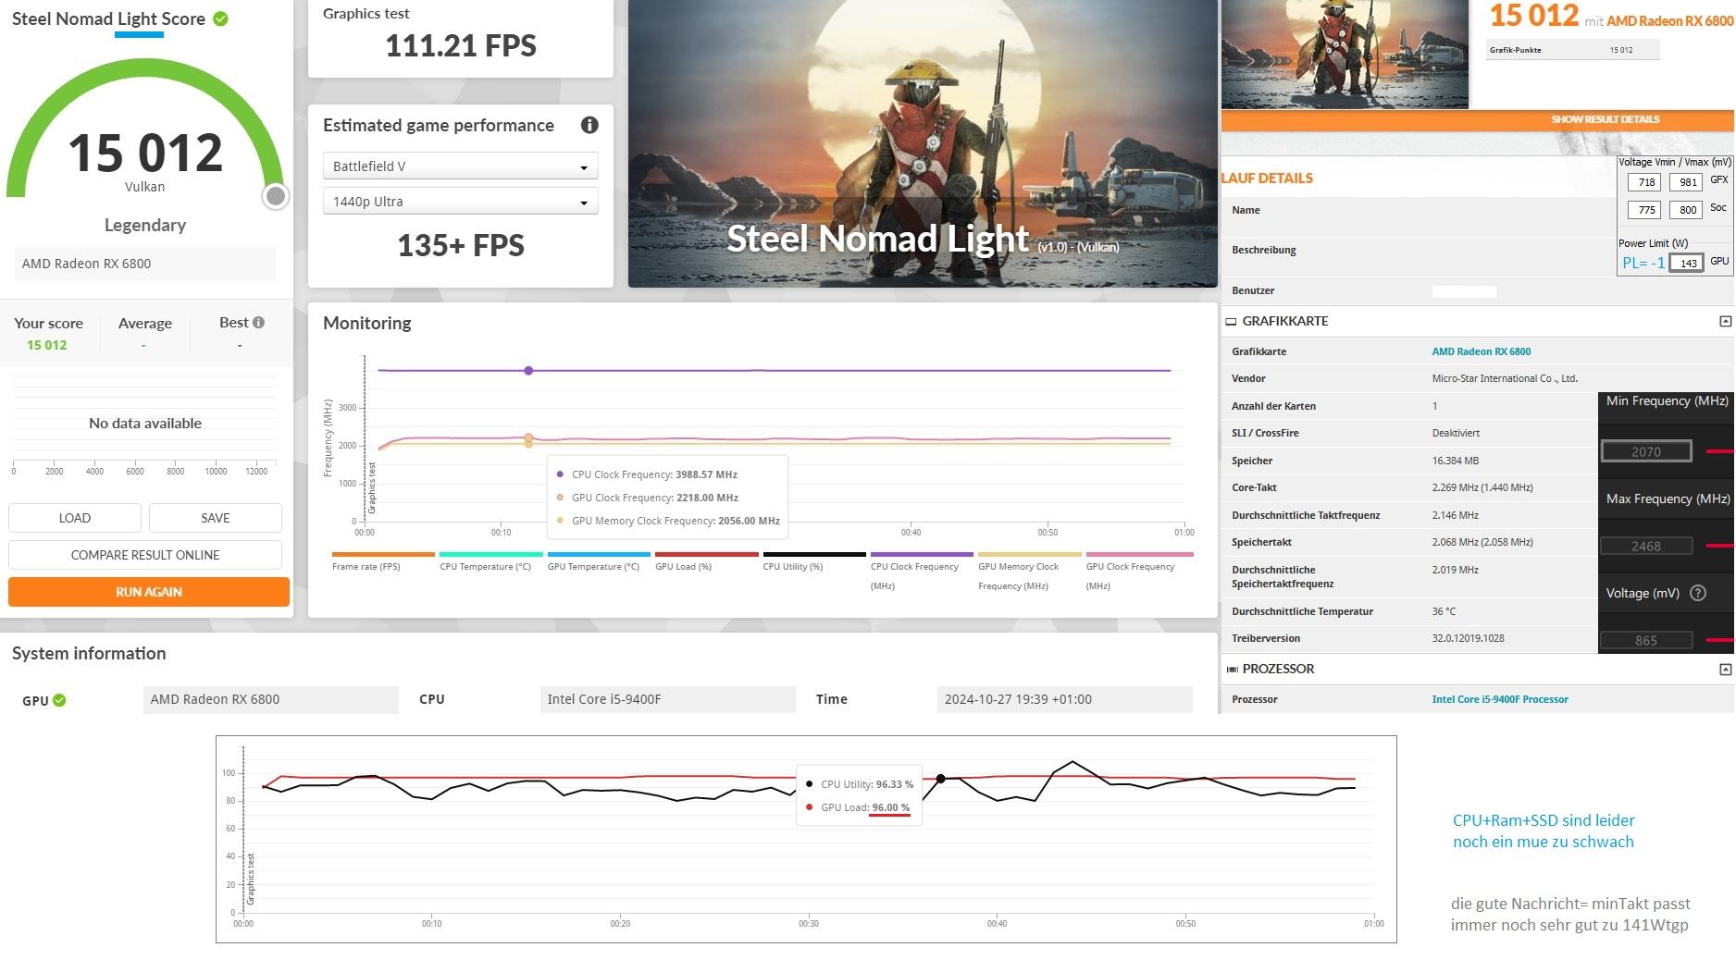Click the help icon beside Voltage (mV)
The height and width of the screenshot is (960, 1736).
point(1698,593)
